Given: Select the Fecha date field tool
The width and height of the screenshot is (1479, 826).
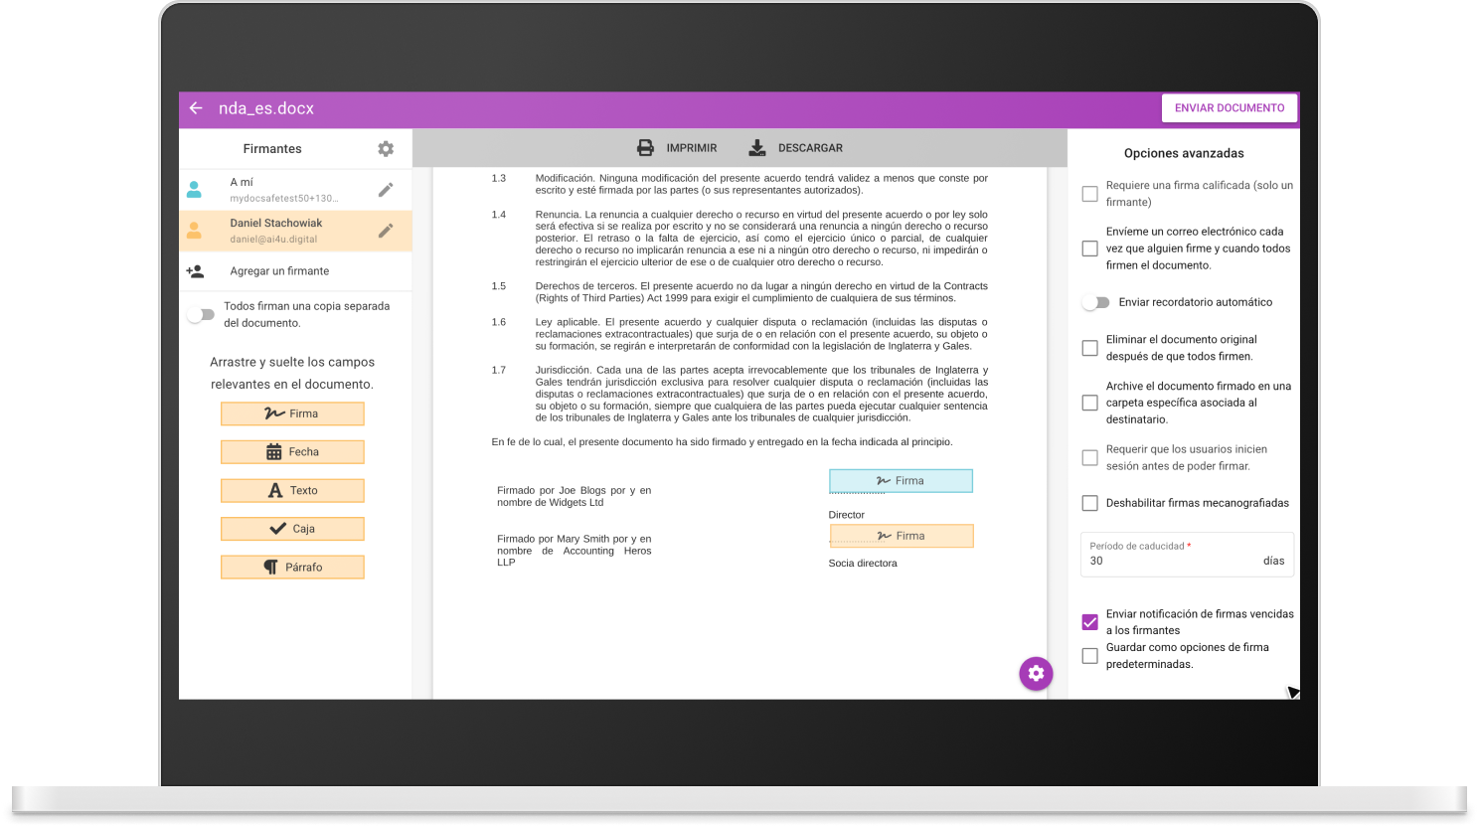Looking at the screenshot, I should [292, 451].
